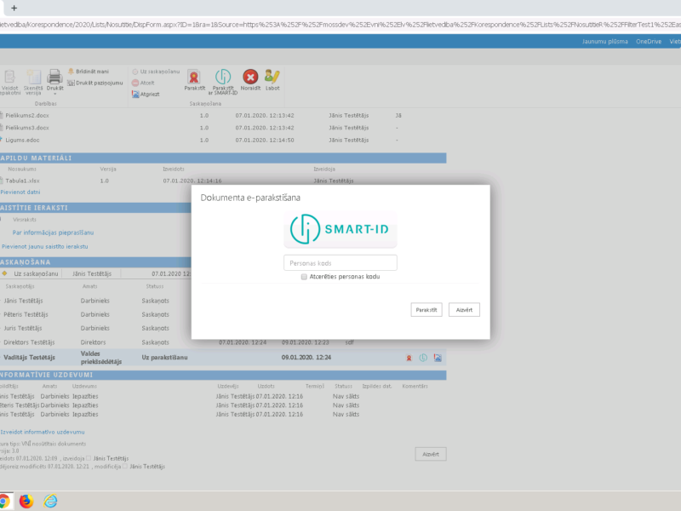Click the Dokumenta e-parakstīšana dialog title
The height and width of the screenshot is (511, 681).
click(250, 198)
